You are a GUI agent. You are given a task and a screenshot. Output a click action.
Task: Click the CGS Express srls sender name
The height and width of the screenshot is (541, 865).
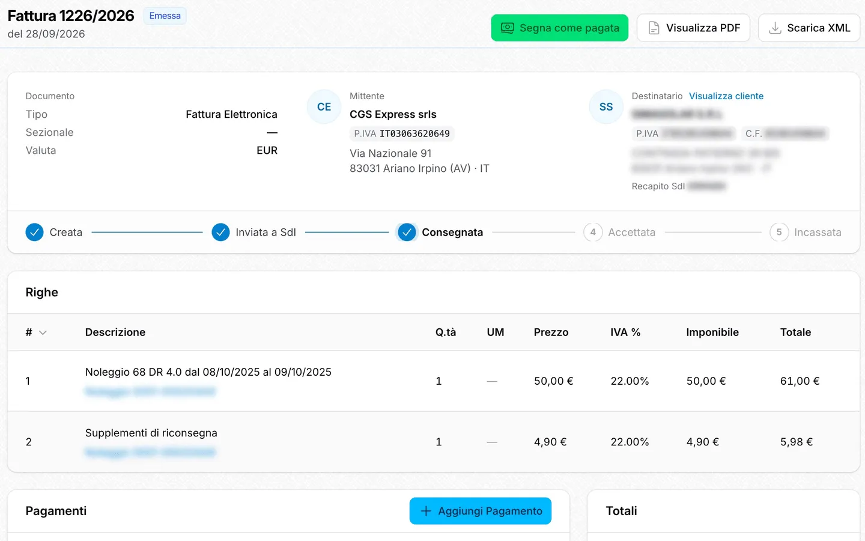393,114
